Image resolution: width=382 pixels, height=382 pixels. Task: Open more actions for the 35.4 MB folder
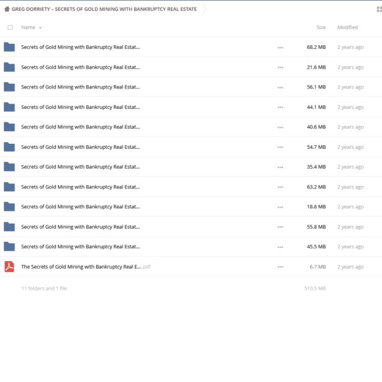(280, 167)
